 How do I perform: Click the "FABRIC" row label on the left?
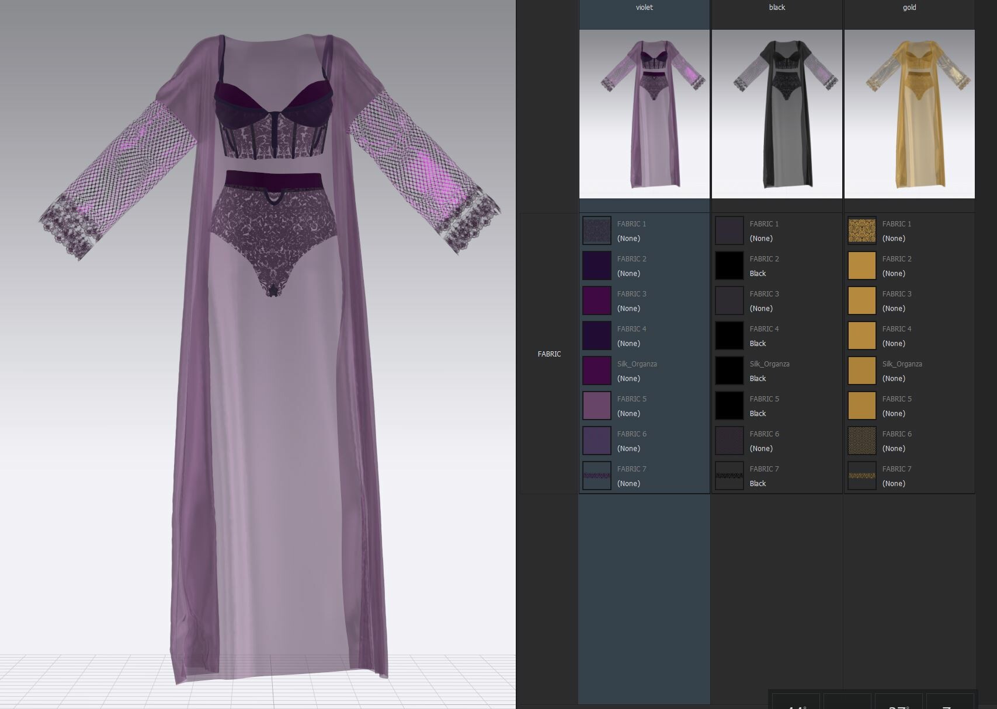coord(549,354)
